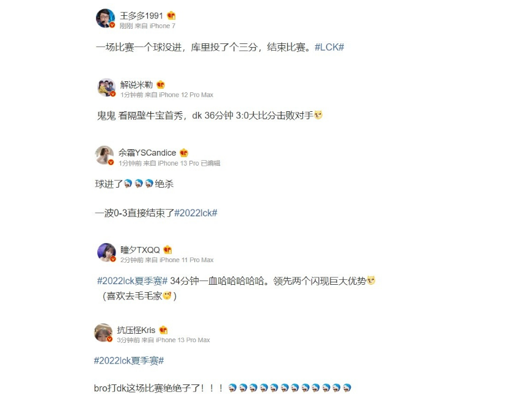Click the crown badge next to 抗压怪Kris
Screen dimensions: 523x407
click(x=163, y=330)
